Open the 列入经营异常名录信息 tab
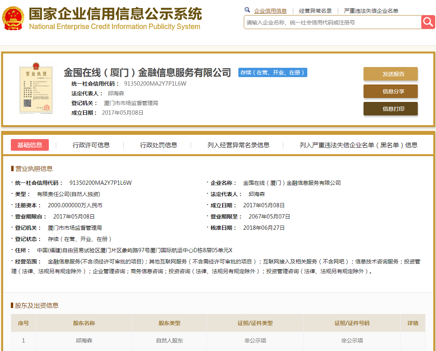Screen dimensions: 436x351 click(238, 145)
